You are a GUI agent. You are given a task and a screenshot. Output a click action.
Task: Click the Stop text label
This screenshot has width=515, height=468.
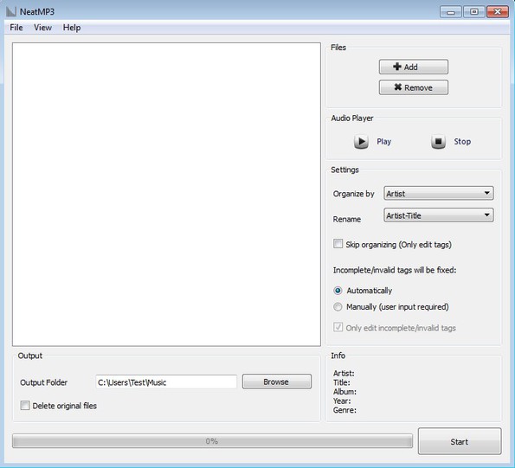[x=462, y=142]
